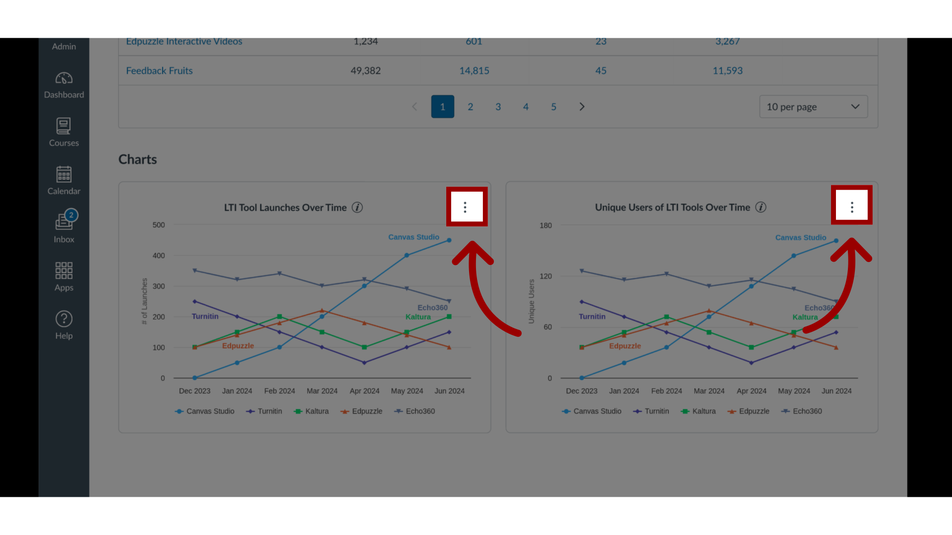
Task: Click Turnitin Apr 2024 low point in Launches chart
Action: 364,363
